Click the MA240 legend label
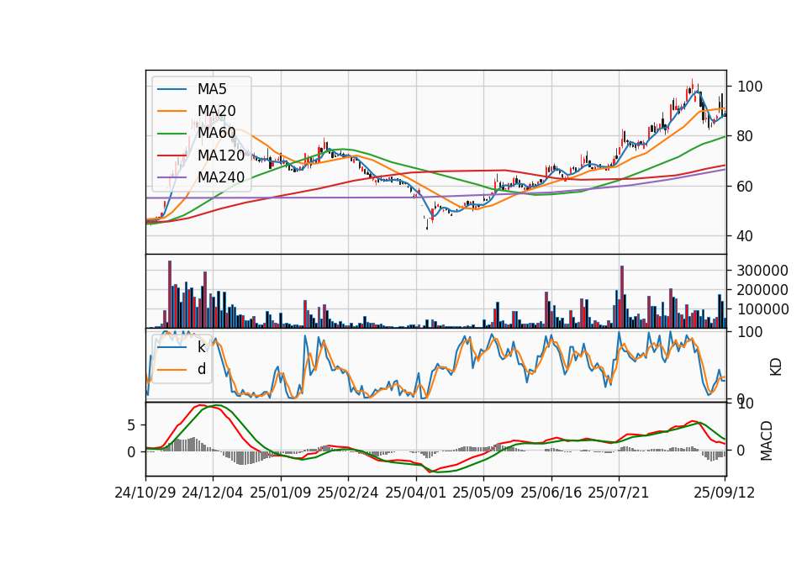807x580 pixels. (x=221, y=177)
